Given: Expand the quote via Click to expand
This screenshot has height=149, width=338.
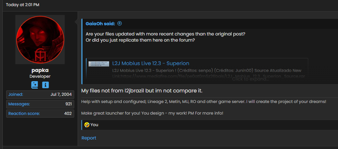Looking at the screenshot, I should click(x=250, y=79).
